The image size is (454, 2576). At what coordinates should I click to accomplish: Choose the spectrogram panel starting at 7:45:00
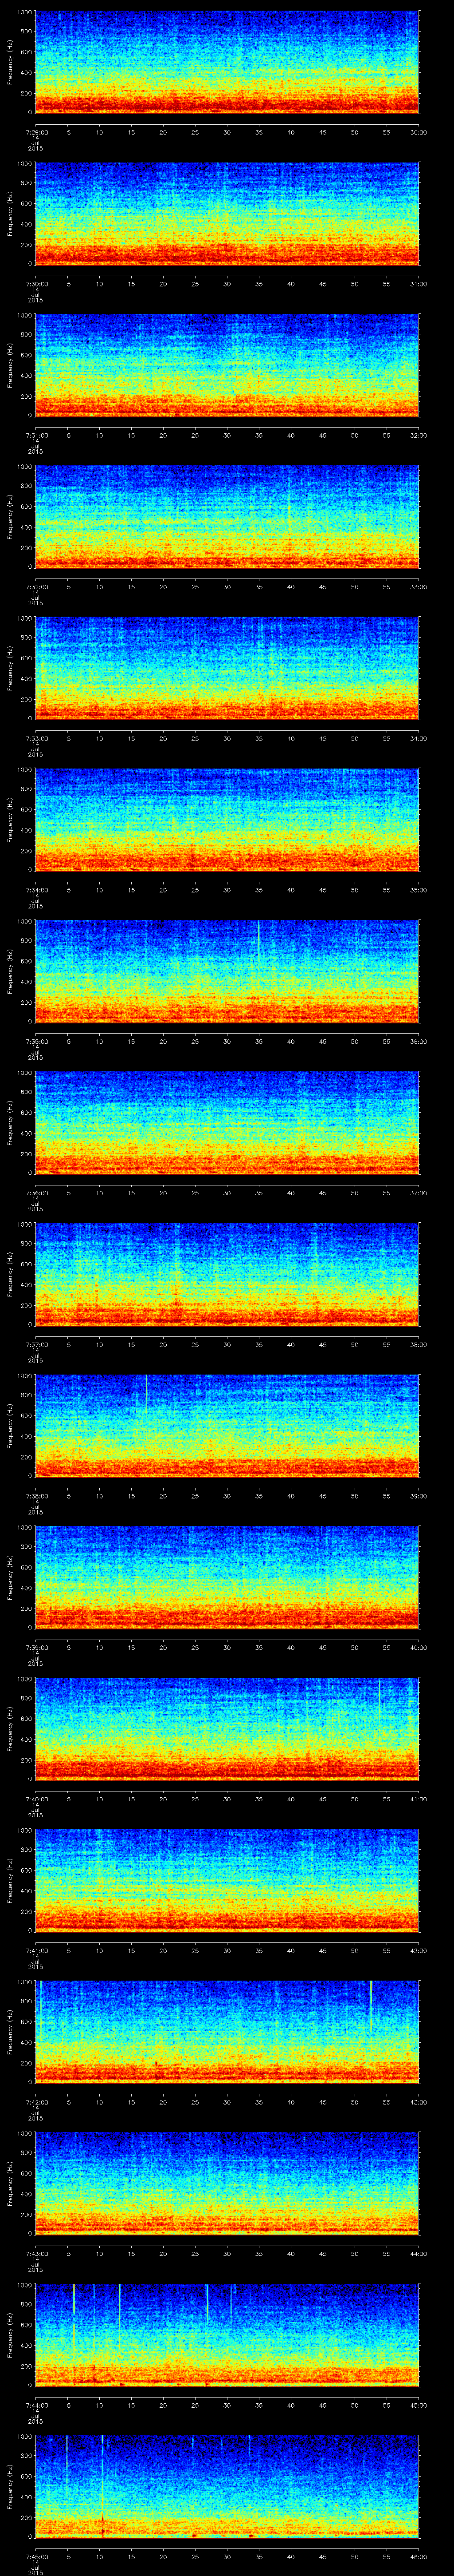(227, 2485)
